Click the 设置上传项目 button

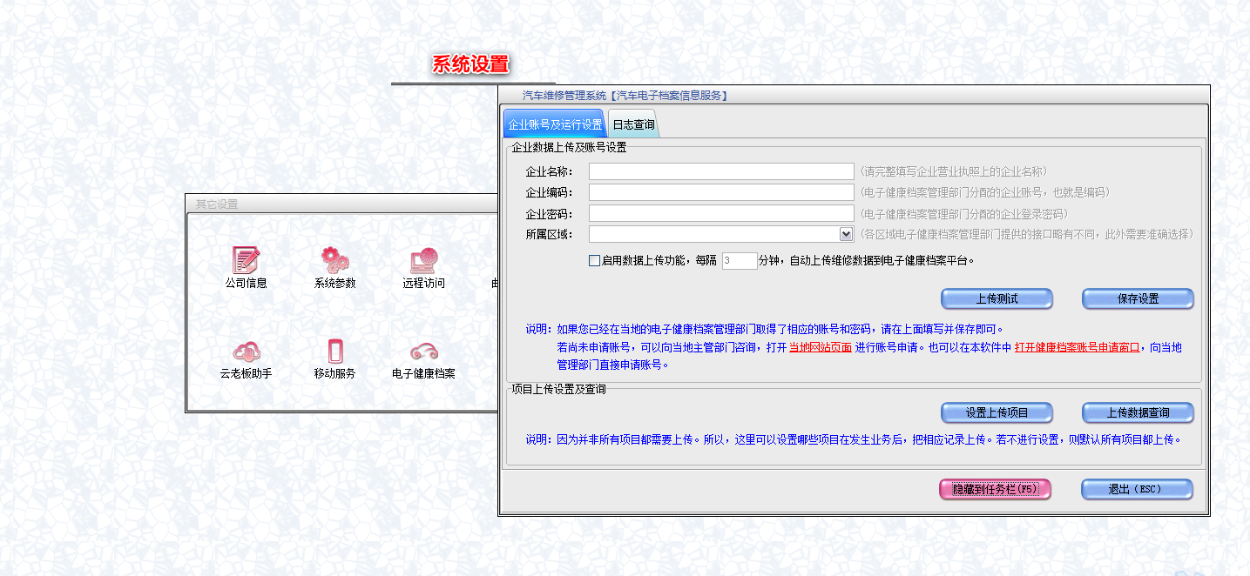(x=997, y=412)
